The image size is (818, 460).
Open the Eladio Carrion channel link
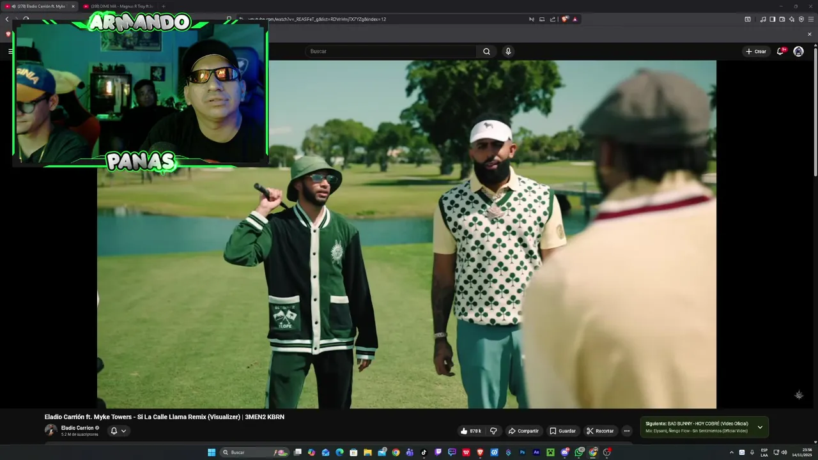click(x=77, y=428)
